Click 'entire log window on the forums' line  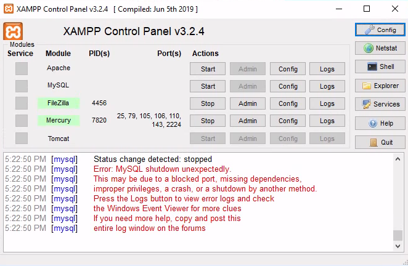point(150,228)
